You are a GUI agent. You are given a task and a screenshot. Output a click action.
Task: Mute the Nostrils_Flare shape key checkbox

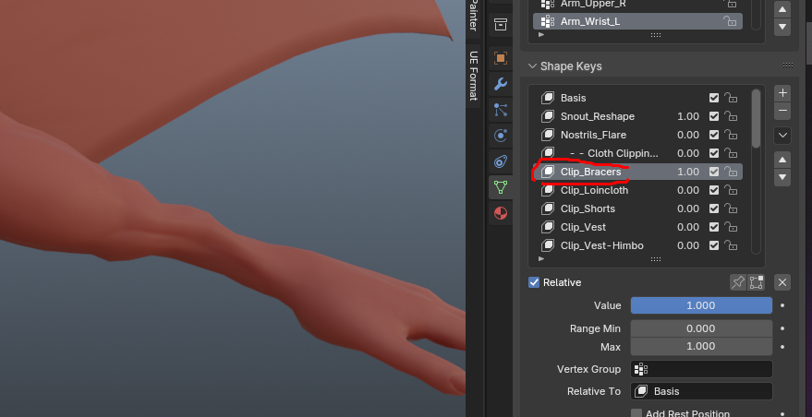point(714,135)
